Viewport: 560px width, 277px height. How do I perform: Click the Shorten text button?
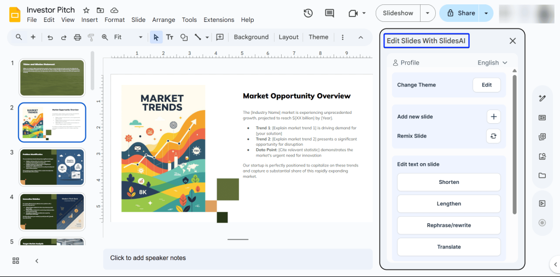pos(448,182)
